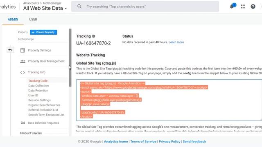262x147 pixels.
Task: Click the Data Deletion Requests Dd icon
Action: click(23, 123)
